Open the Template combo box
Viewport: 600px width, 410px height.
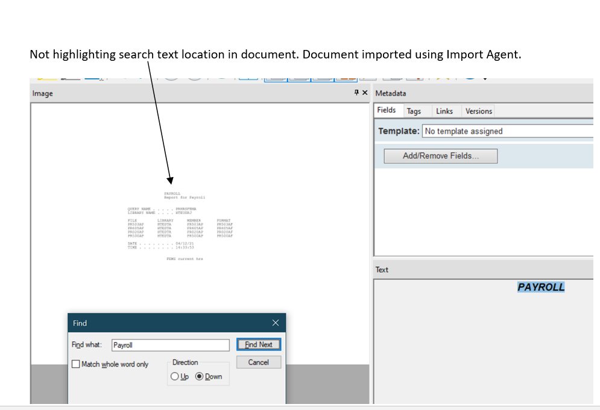coord(508,131)
